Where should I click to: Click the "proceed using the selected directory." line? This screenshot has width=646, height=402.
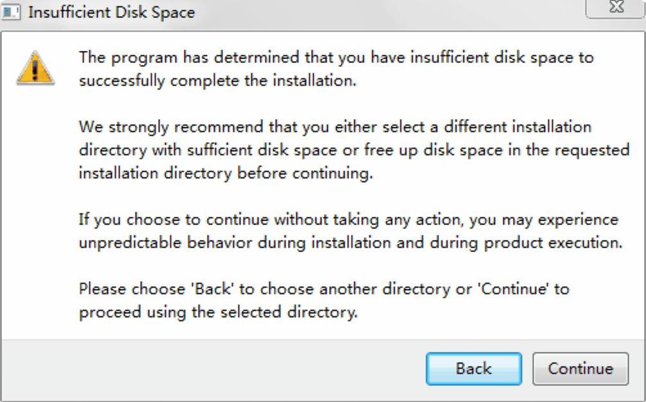(218, 313)
